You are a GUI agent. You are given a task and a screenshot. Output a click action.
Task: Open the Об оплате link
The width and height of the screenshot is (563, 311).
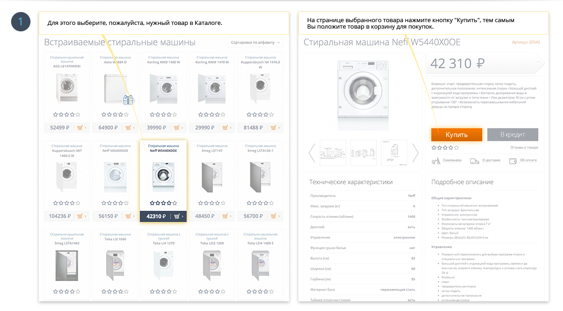point(528,161)
